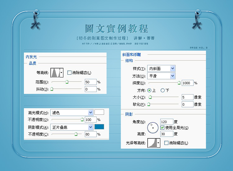Screen dimensions: 233x171
Task: Open the 光泽等高线 picker arrow
Action: (158, 143)
